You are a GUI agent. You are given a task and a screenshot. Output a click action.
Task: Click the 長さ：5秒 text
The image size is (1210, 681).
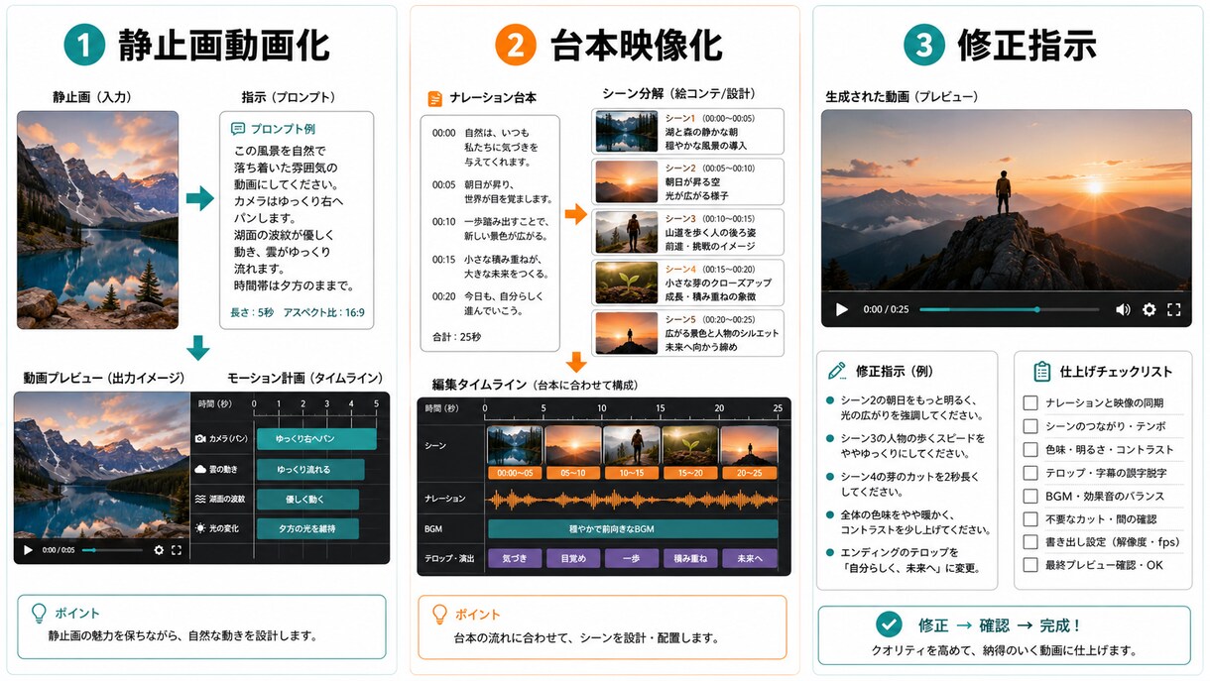coord(253,312)
